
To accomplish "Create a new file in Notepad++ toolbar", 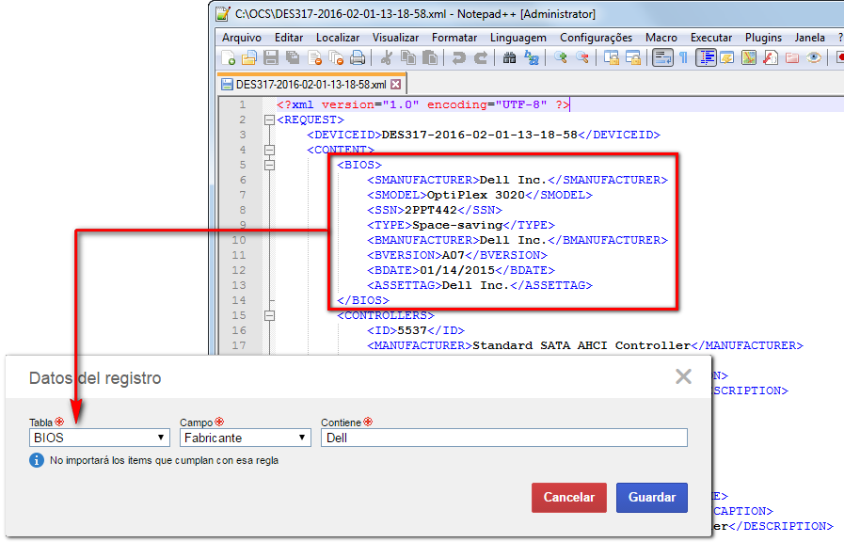I will click(229, 57).
